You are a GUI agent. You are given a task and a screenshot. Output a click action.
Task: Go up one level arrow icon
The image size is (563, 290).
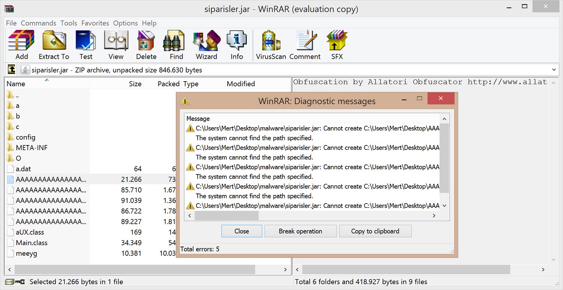click(x=12, y=70)
